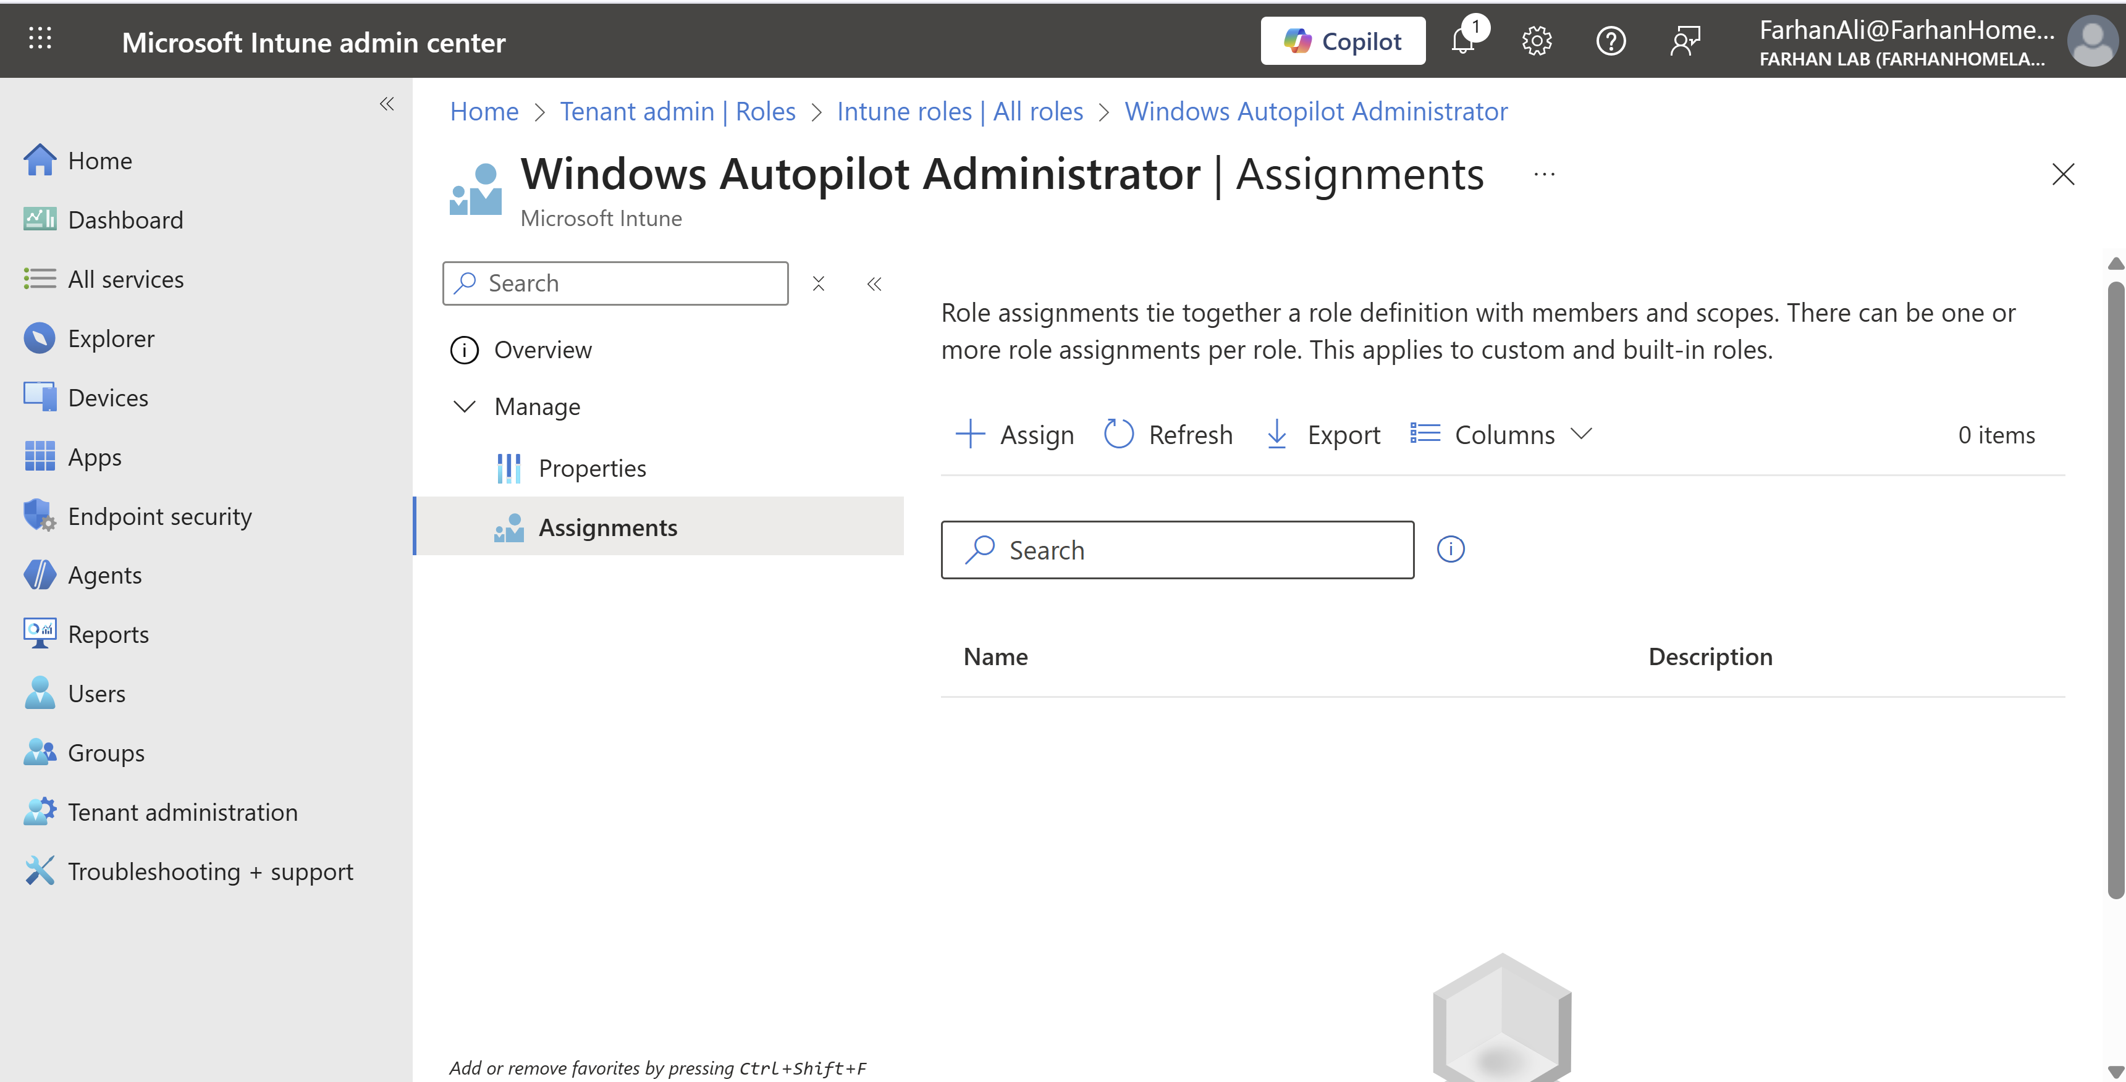Screen dimensions: 2126x1082
Task: Open the more options ellipsis by the title
Action: (x=1544, y=174)
